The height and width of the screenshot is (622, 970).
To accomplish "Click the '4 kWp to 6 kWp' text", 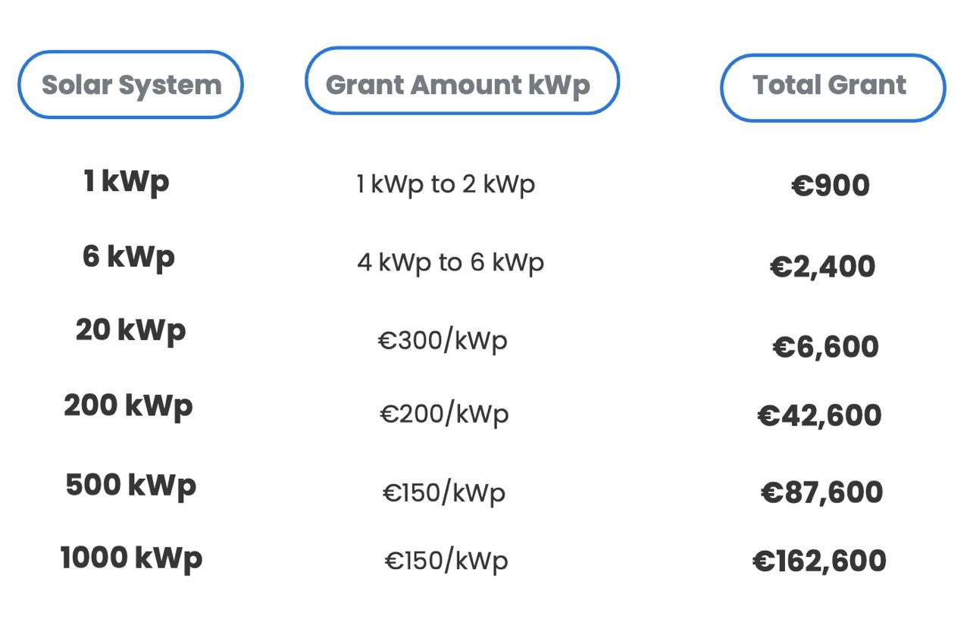I will pyautogui.click(x=450, y=262).
